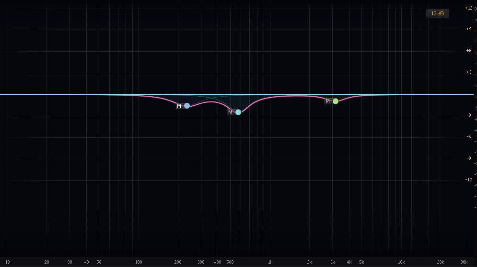Click the -3 gain scale label

coord(469,115)
